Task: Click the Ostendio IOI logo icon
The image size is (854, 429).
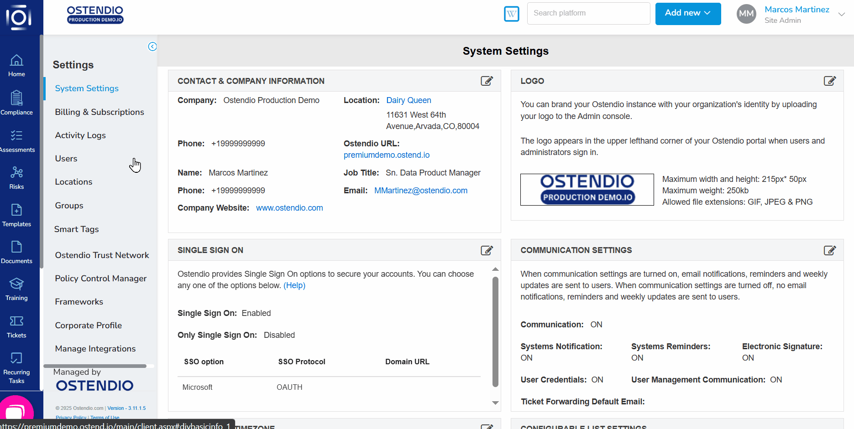Action: pyautogui.click(x=19, y=17)
